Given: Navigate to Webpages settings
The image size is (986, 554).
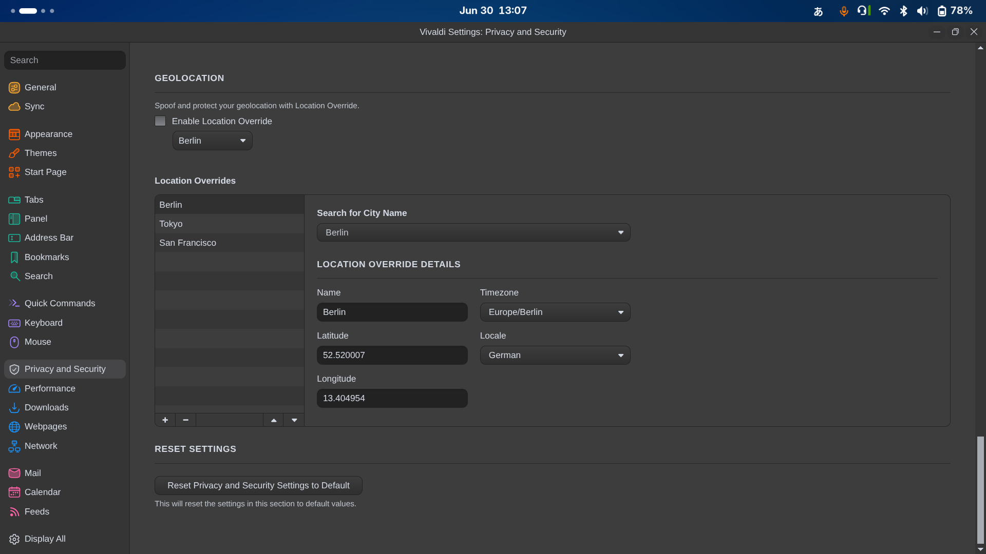Looking at the screenshot, I should (65, 427).
